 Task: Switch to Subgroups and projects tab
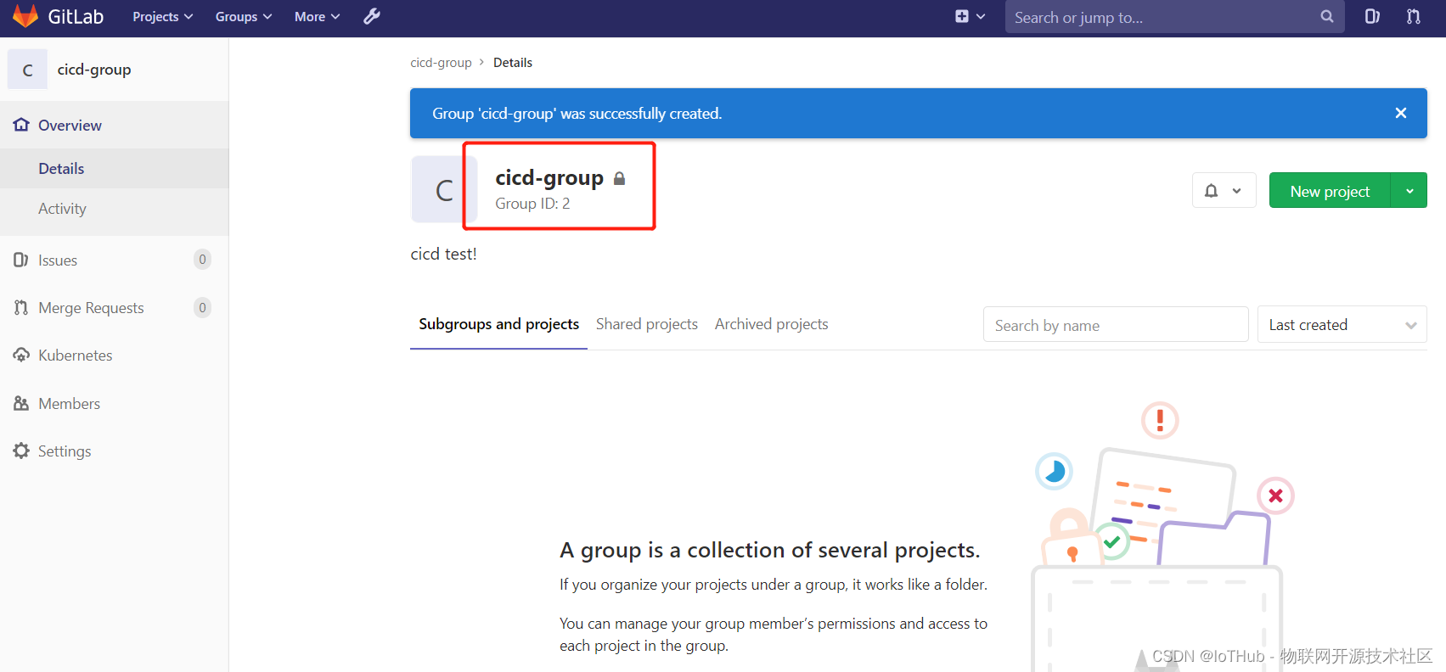pyautogui.click(x=499, y=324)
